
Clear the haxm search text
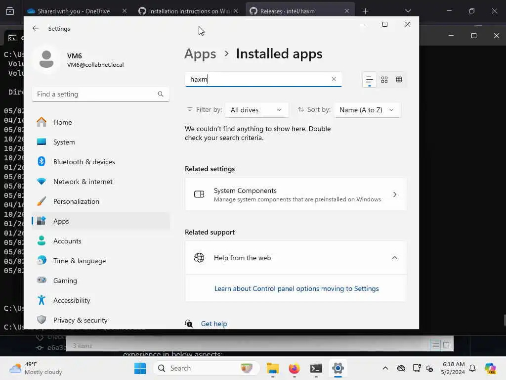coord(334,79)
